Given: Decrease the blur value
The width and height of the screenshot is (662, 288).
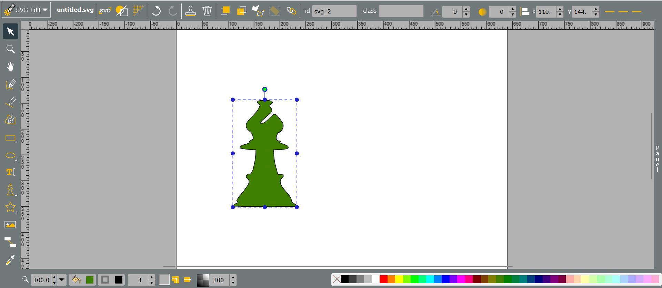Looking at the screenshot, I should [513, 14].
